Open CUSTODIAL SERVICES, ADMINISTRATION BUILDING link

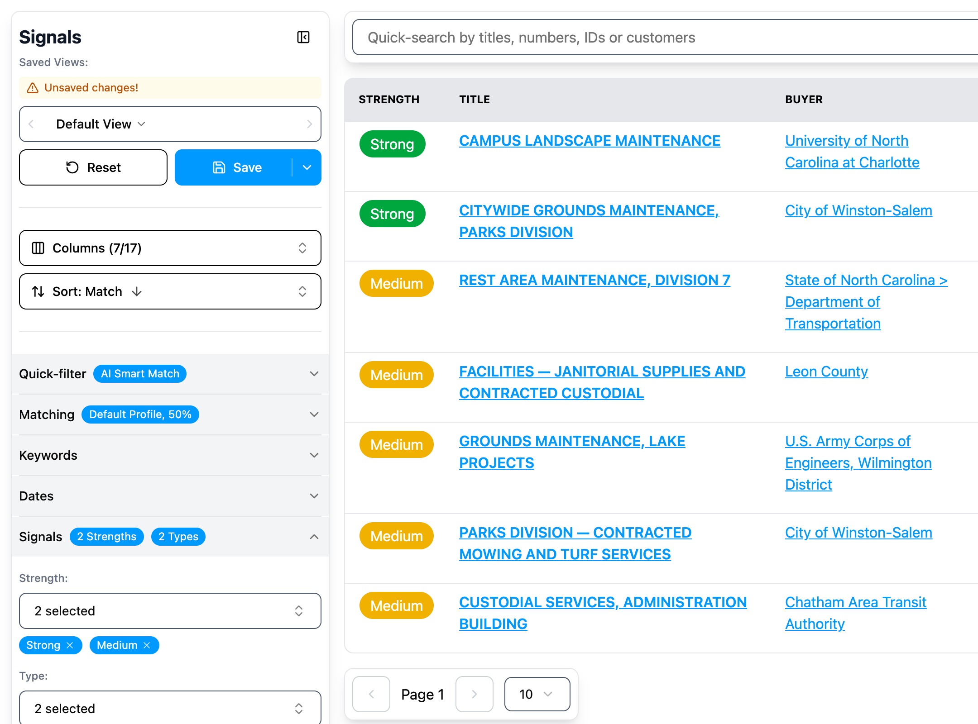tap(603, 613)
